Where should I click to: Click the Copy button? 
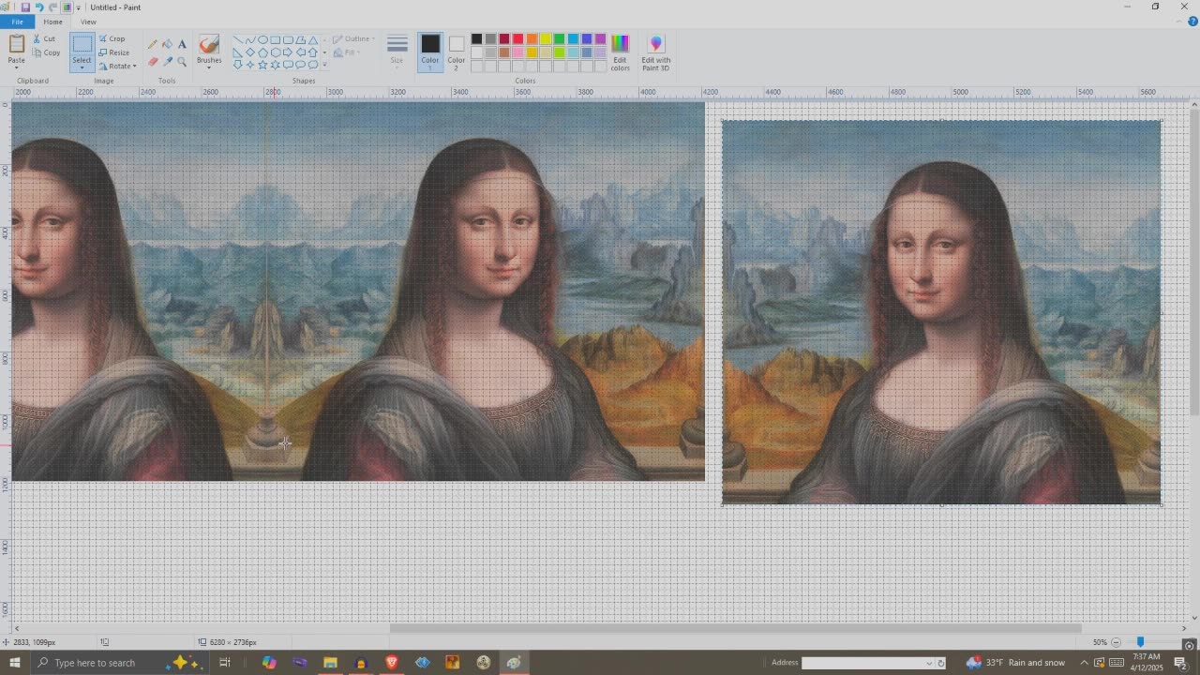(x=46, y=52)
